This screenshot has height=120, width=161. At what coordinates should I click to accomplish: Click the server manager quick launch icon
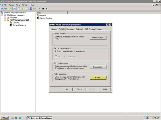click(x=12, y=118)
